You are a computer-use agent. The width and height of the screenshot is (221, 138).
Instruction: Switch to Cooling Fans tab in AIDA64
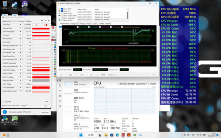74,24
